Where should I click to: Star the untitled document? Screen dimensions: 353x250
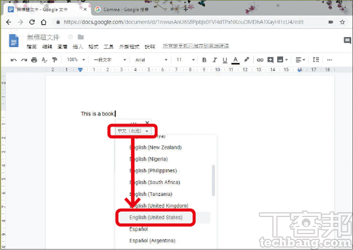[x=71, y=37]
